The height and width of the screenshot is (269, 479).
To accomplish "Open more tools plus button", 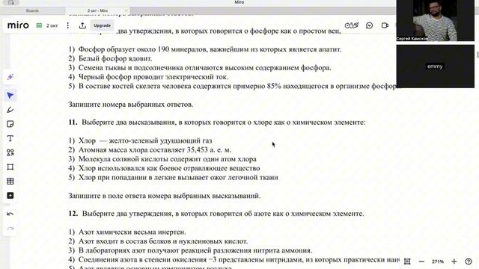I will [x=10, y=196].
